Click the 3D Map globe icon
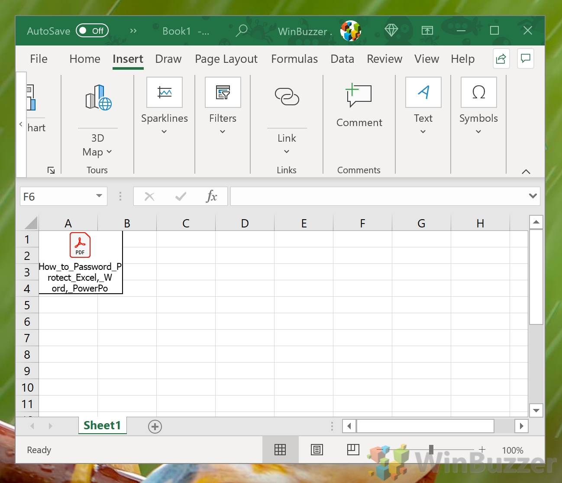This screenshot has width=562, height=483. [98, 97]
